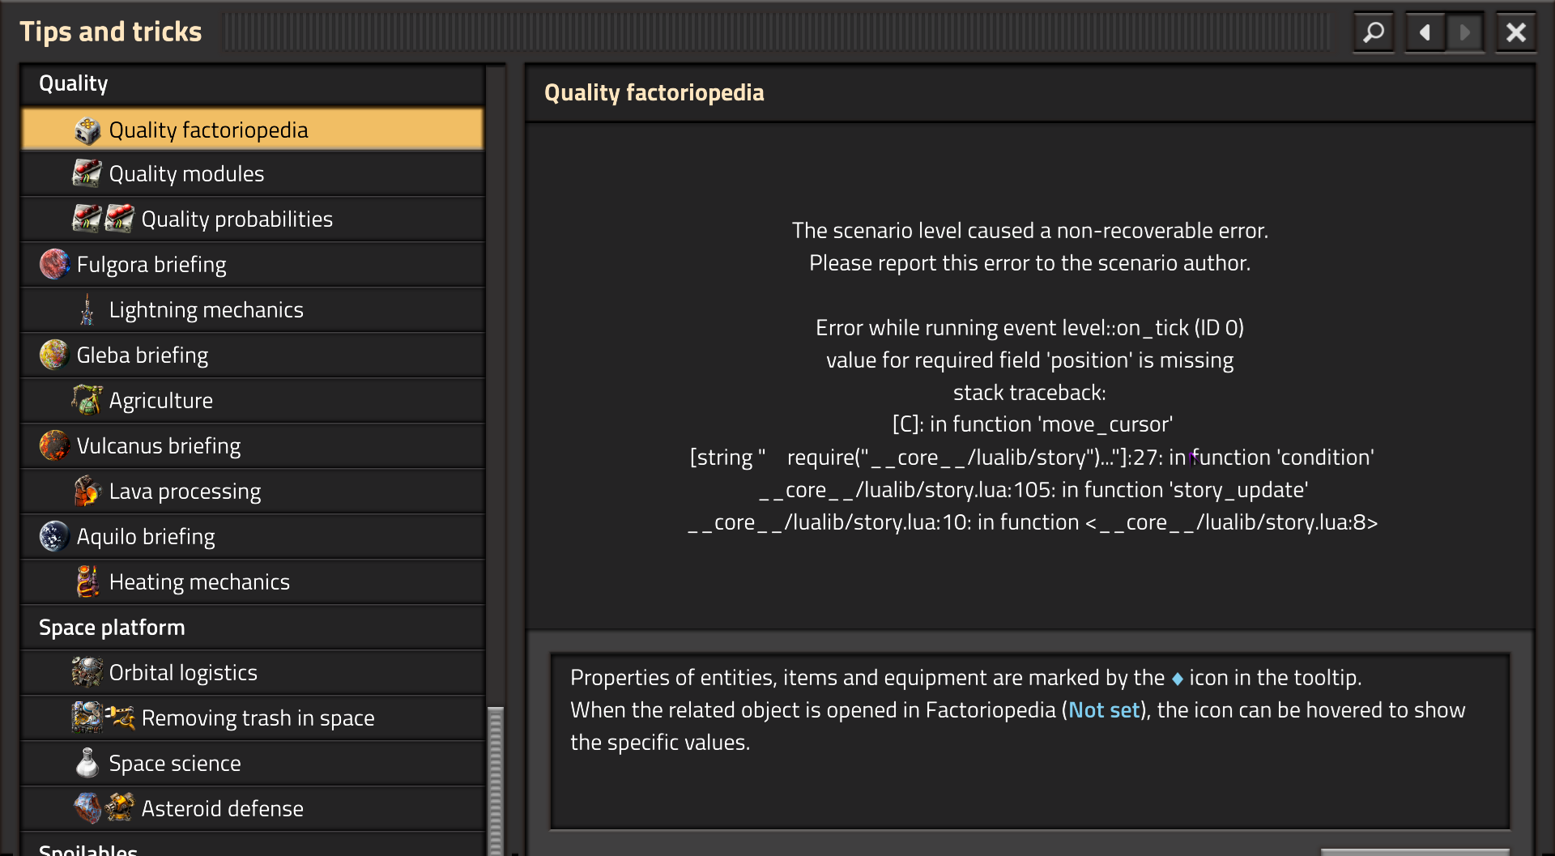1555x856 pixels.
Task: Select the Heating mechanics tip
Action: point(253,581)
